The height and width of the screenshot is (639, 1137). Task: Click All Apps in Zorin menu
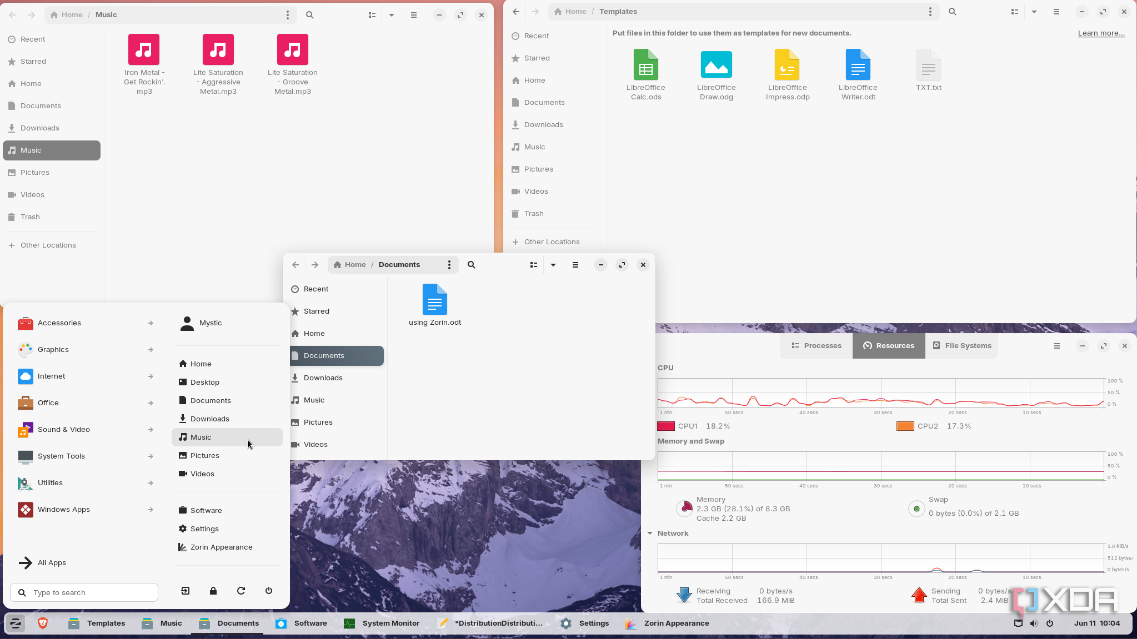coord(86,563)
